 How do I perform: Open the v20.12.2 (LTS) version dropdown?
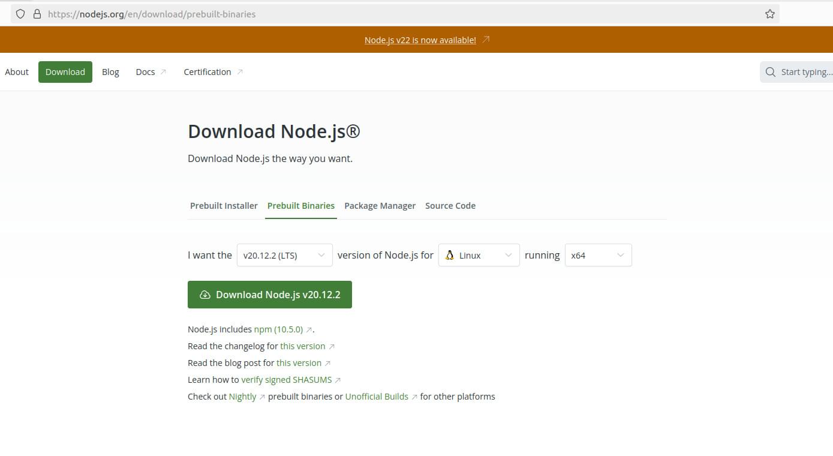(x=285, y=255)
